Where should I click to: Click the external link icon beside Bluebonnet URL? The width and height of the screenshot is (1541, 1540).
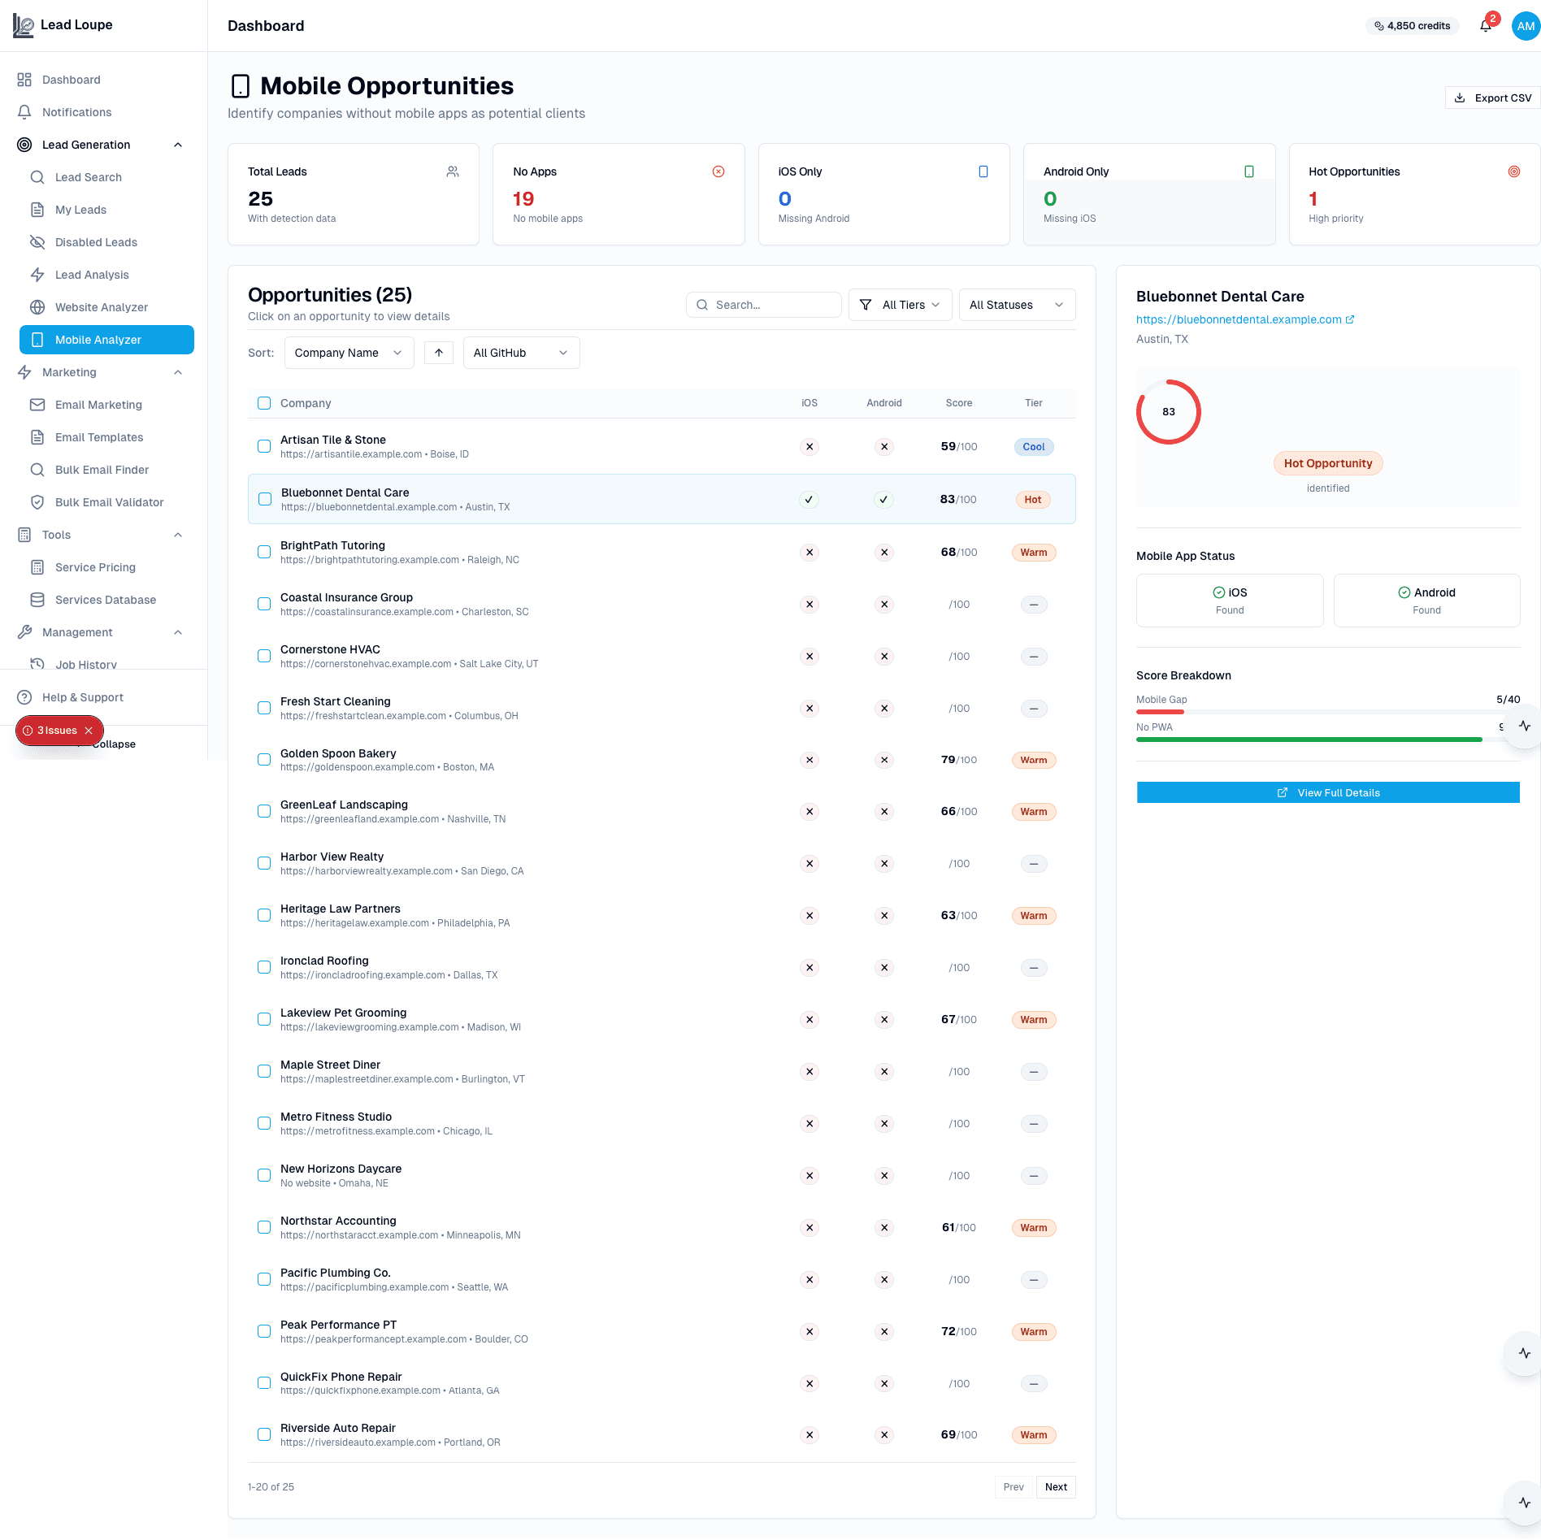pos(1350,319)
